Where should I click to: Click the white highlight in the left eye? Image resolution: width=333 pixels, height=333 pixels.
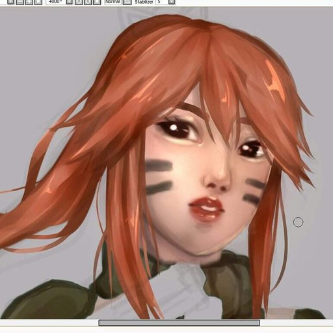click(x=174, y=128)
